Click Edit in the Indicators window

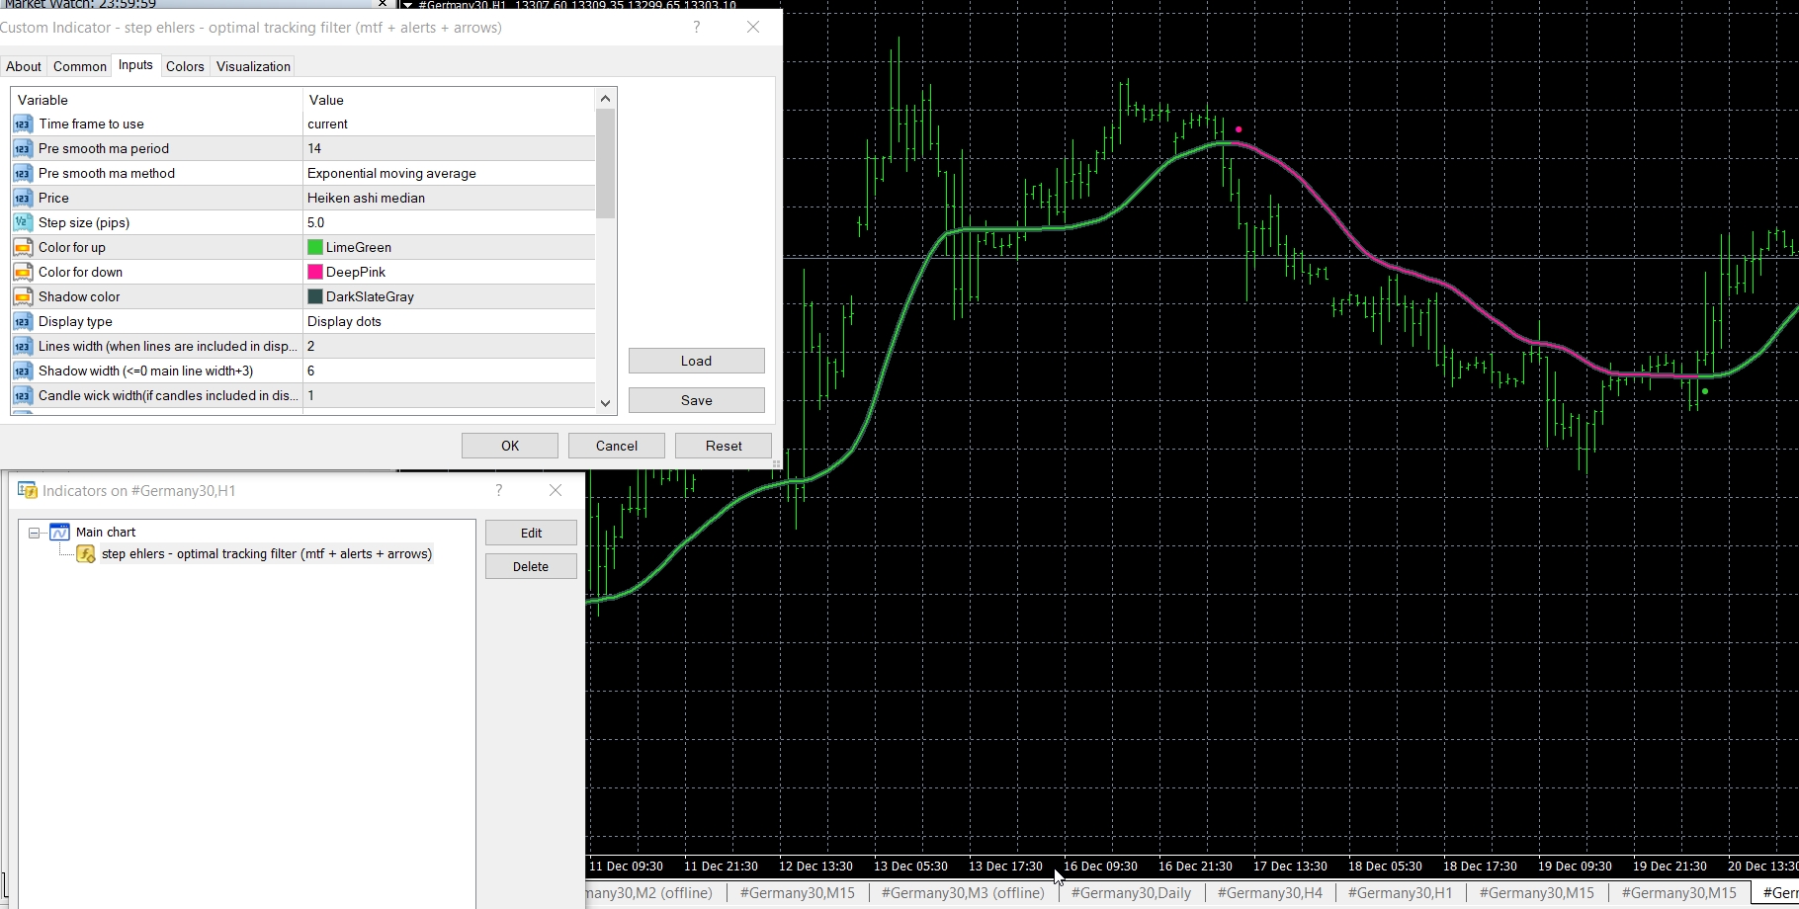[531, 533]
